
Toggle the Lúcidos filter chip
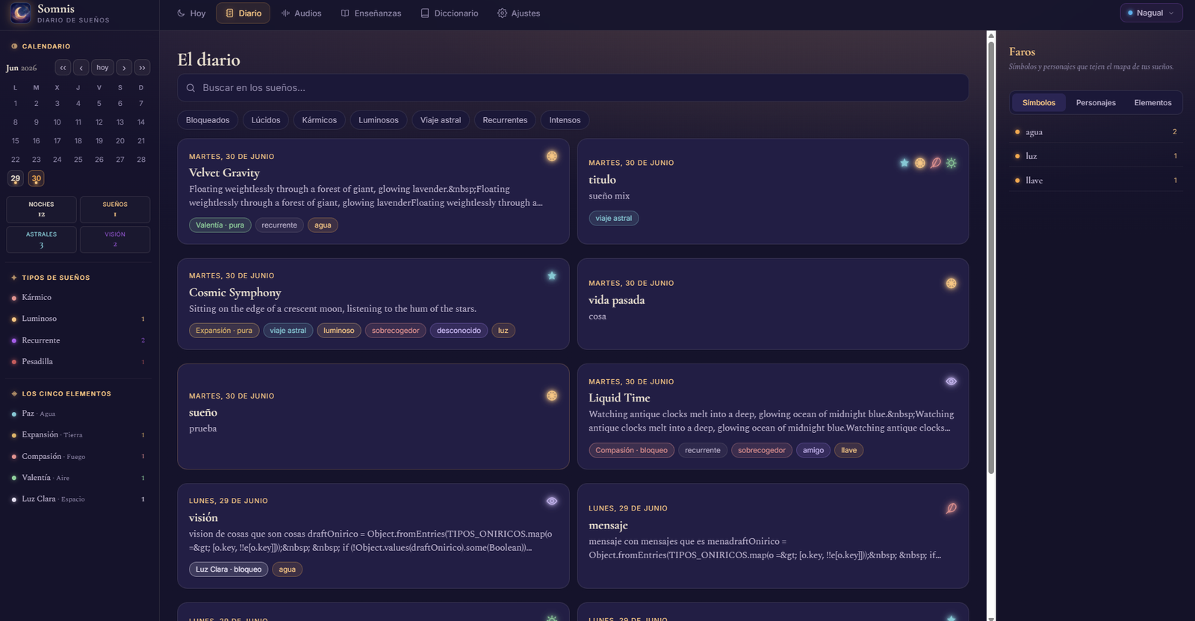click(x=266, y=120)
